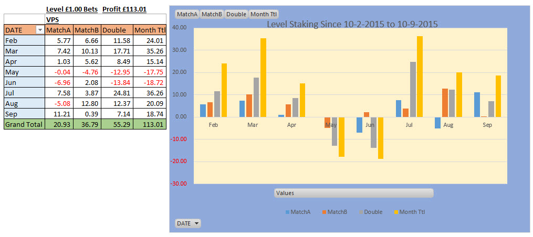Select the MatchB column header cell

[x=87, y=30]
